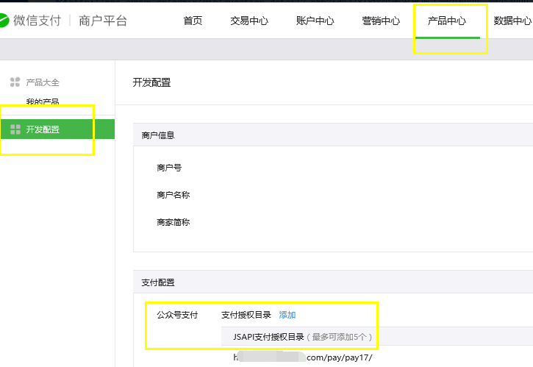
Task: Select the 产品中心 tab
Action: pyautogui.click(x=447, y=21)
